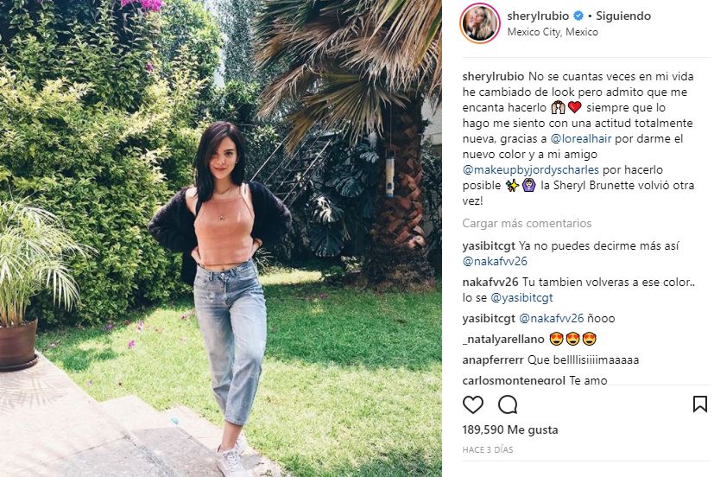This screenshot has width=714, height=477.
Task: Open sherylrubio profile picture avatar
Action: 480,23
